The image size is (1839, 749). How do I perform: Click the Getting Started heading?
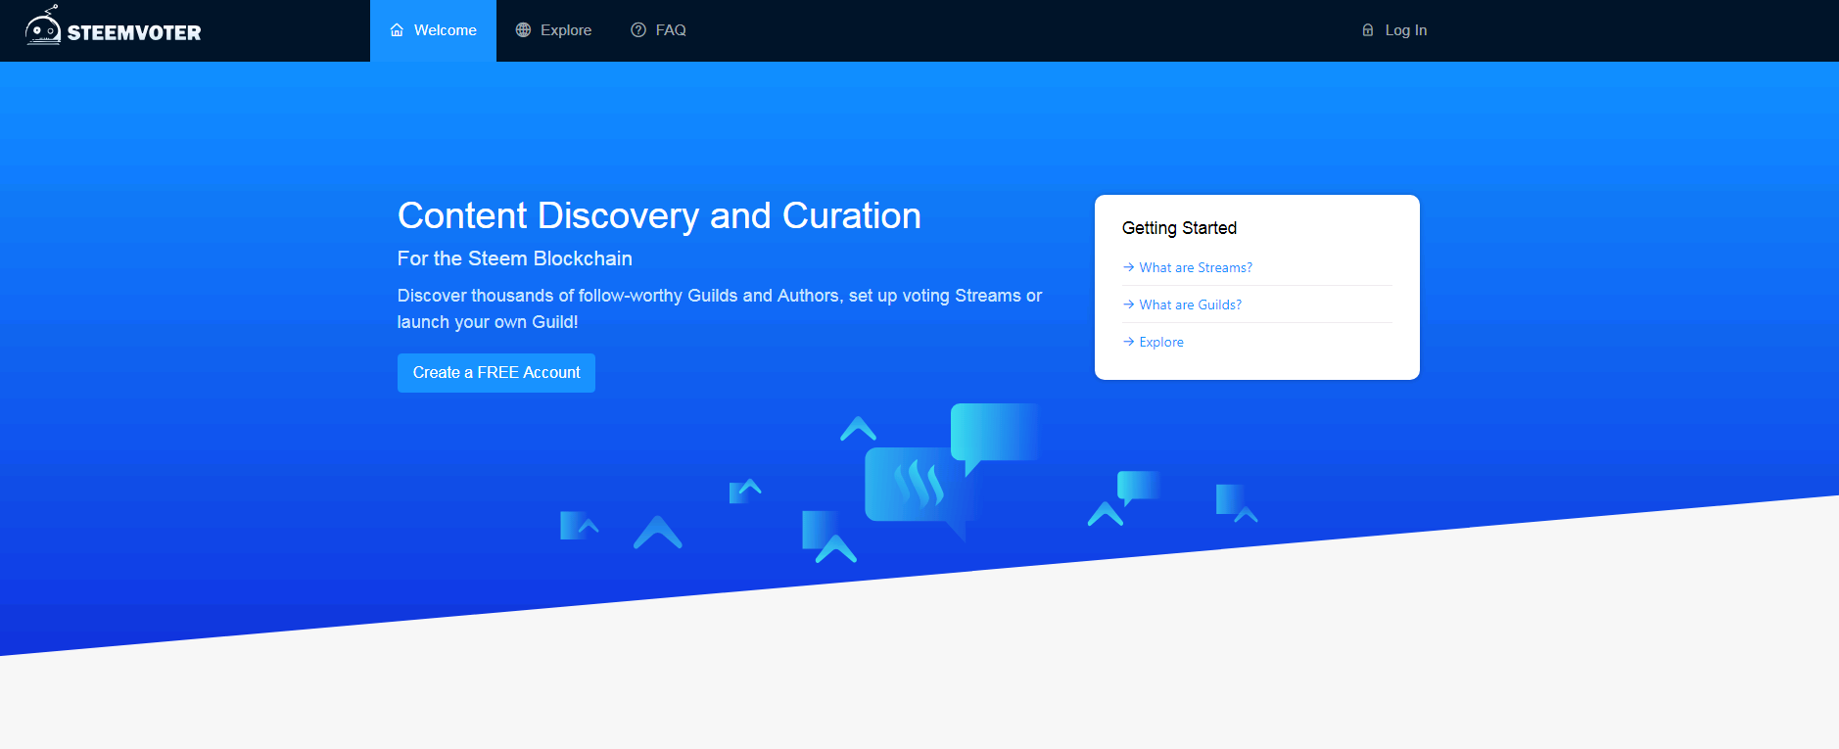click(1179, 228)
